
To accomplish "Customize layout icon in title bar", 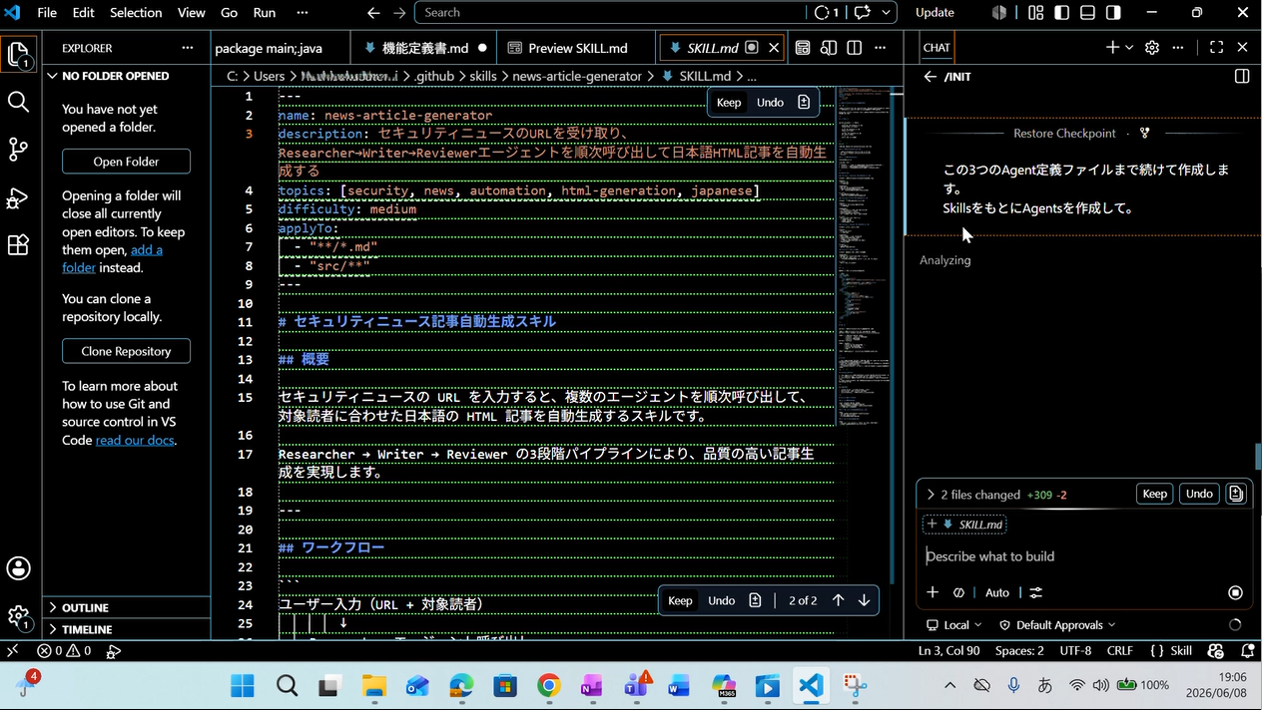I will point(1035,13).
